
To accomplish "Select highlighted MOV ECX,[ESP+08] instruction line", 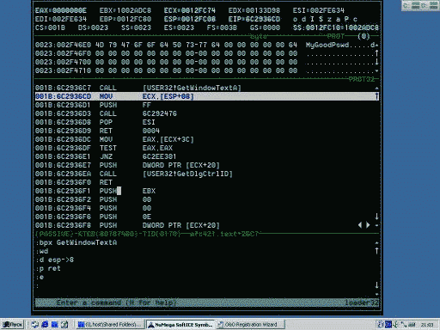I will pyautogui.click(x=205, y=96).
